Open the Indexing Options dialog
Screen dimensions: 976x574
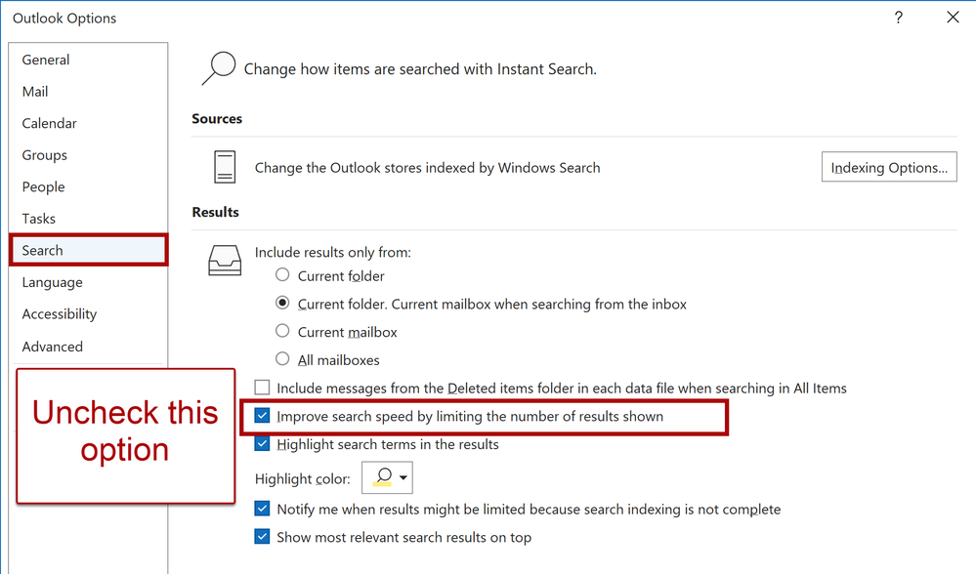888,166
